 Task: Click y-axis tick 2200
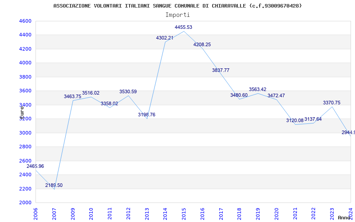25,189
